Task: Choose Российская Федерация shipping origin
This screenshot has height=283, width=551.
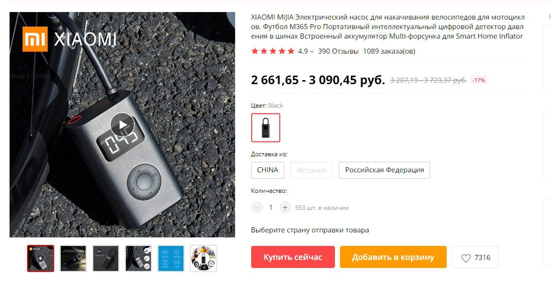Action: click(x=385, y=170)
